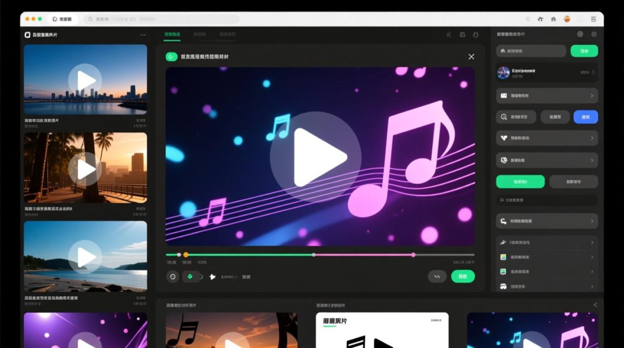The image size is (624, 348).
Task: Click the gray pill button left of the blue one
Action: tap(555, 117)
